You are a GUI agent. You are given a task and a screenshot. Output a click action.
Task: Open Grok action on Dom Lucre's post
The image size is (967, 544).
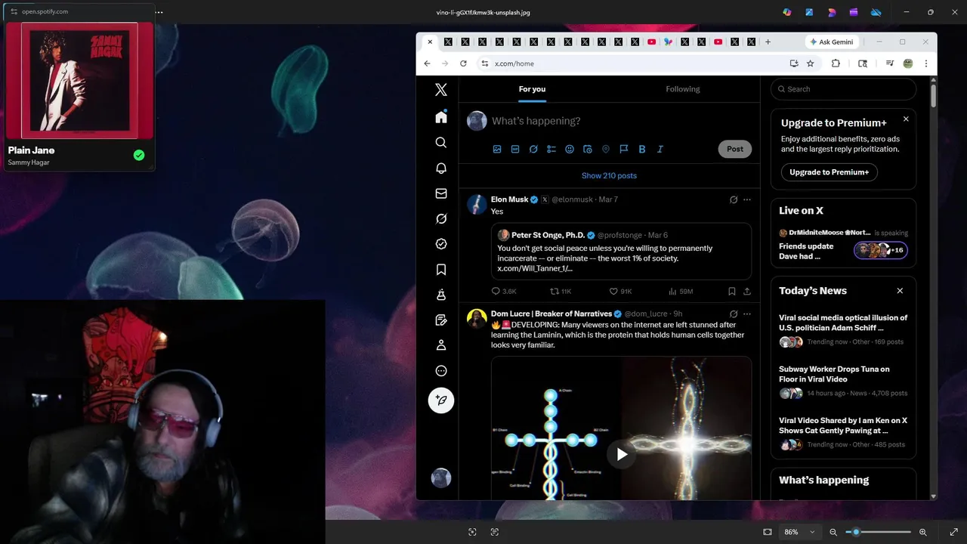point(734,314)
